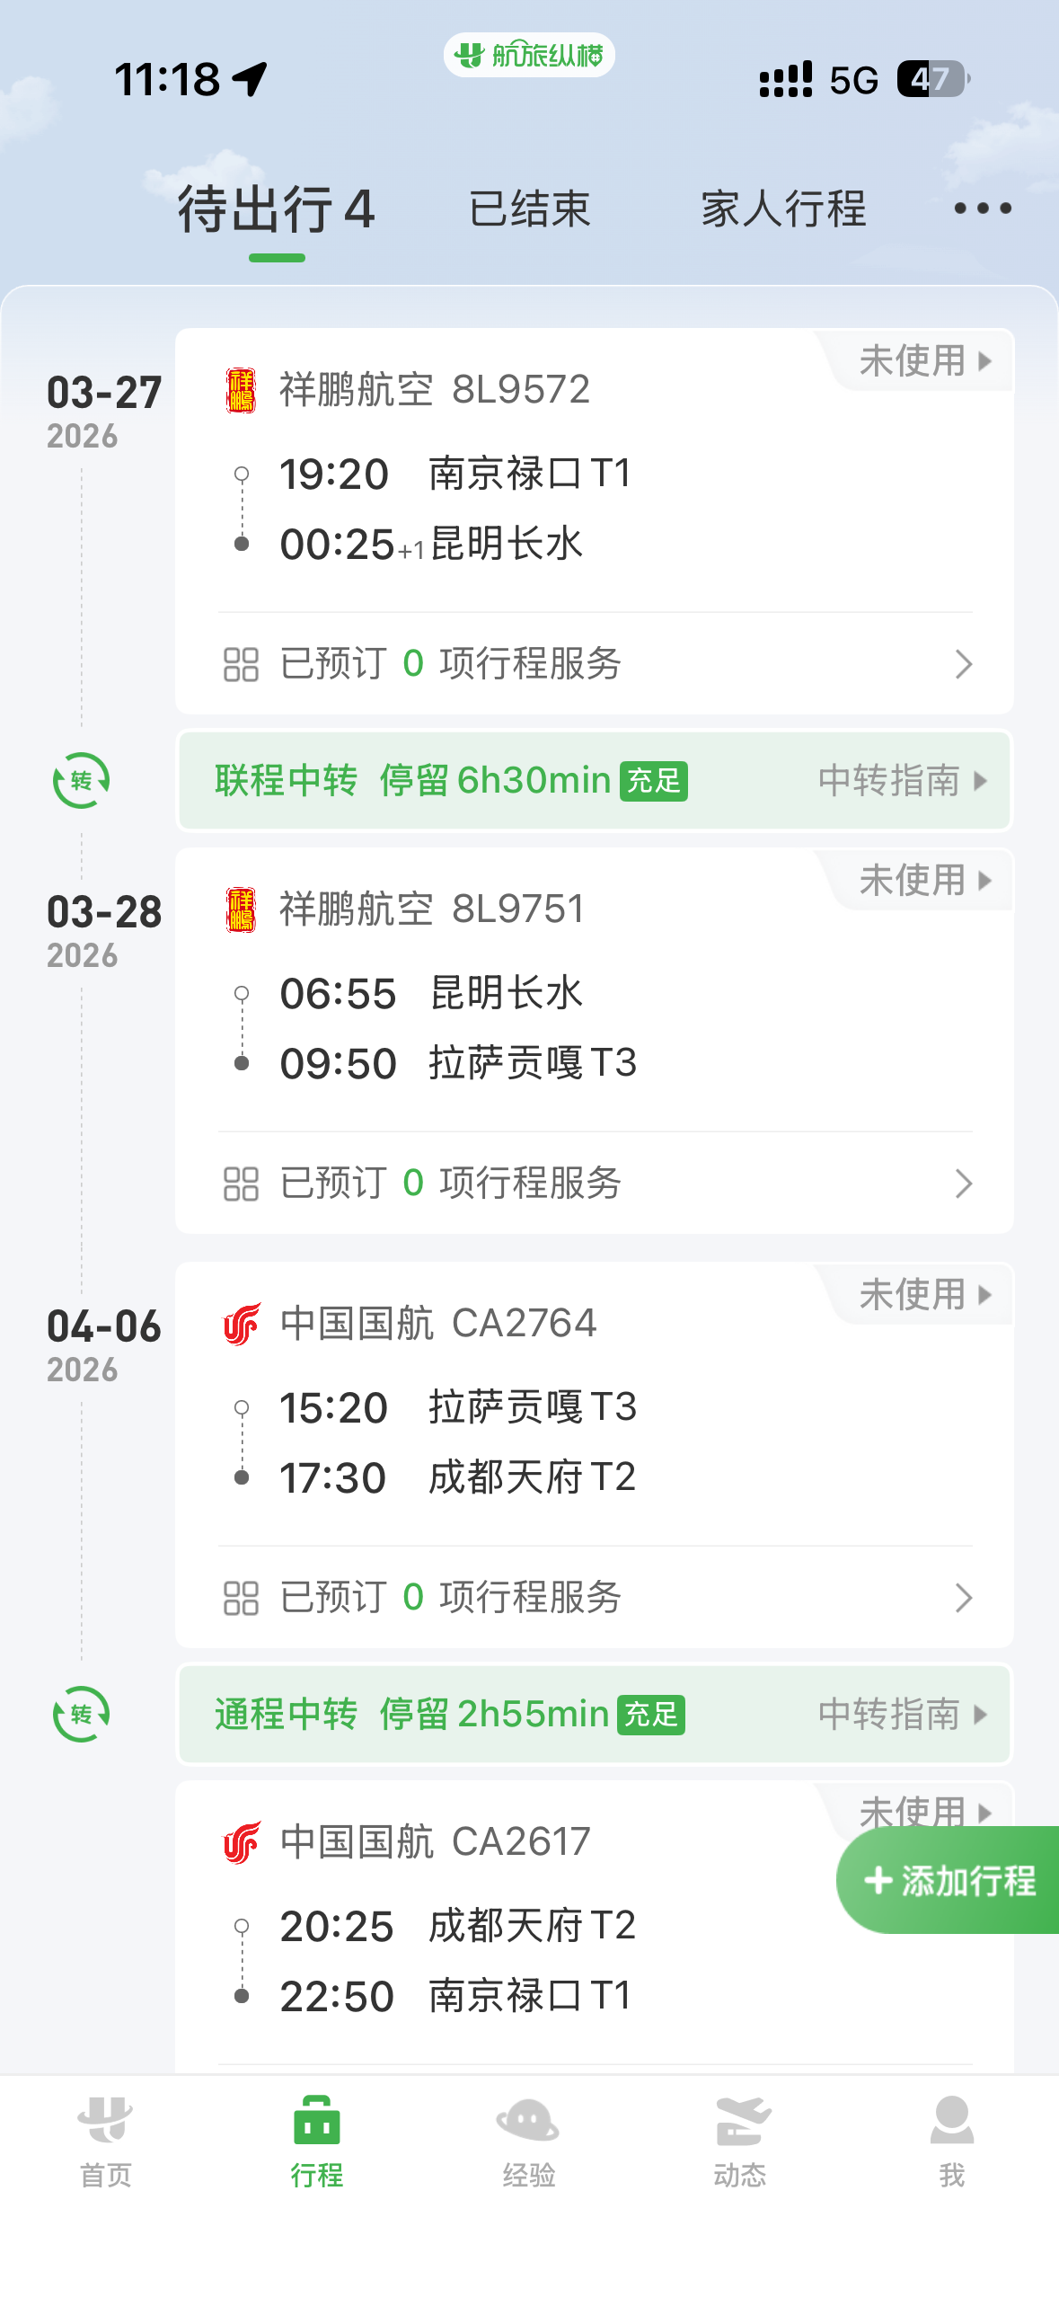Open 已预订 services row for flight 8L9572

[x=595, y=664]
